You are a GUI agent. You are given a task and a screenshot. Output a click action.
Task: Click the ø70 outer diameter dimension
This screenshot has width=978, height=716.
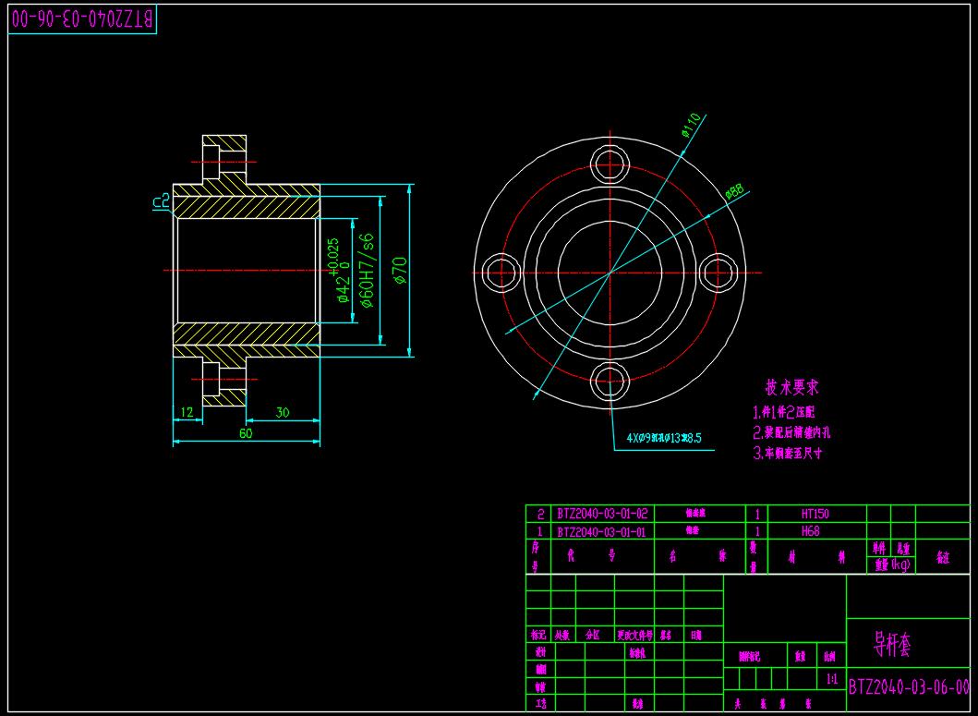[x=400, y=268]
